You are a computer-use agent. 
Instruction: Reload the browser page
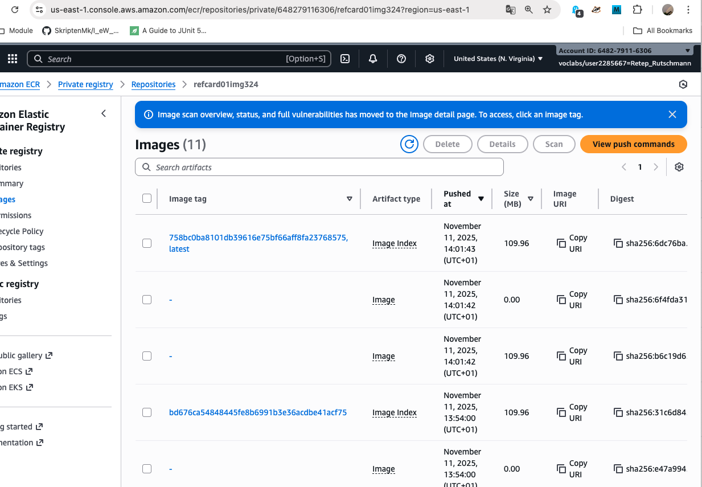coord(15,10)
